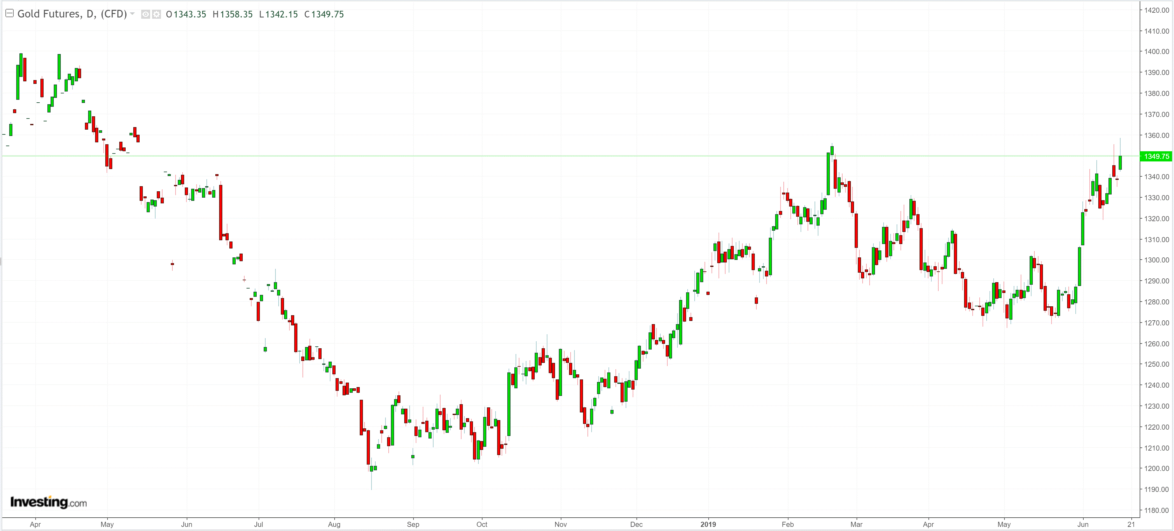This screenshot has width=1174, height=531.
Task: Click the 2019 label on time axis
Action: click(x=708, y=524)
